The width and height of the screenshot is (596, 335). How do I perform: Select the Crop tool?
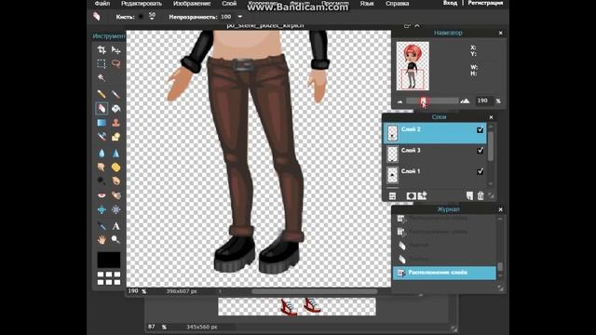tap(102, 49)
